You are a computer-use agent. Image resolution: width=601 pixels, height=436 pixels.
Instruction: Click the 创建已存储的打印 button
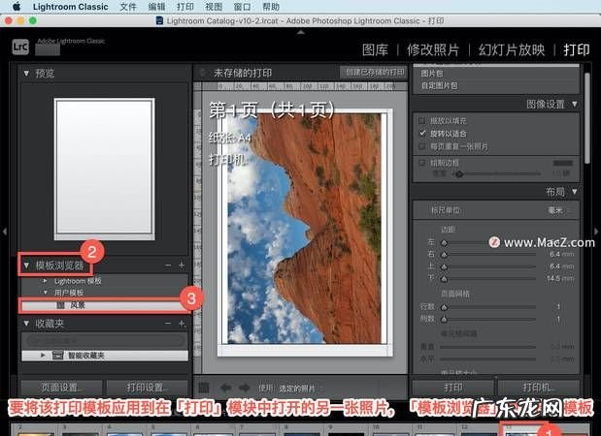coord(373,73)
